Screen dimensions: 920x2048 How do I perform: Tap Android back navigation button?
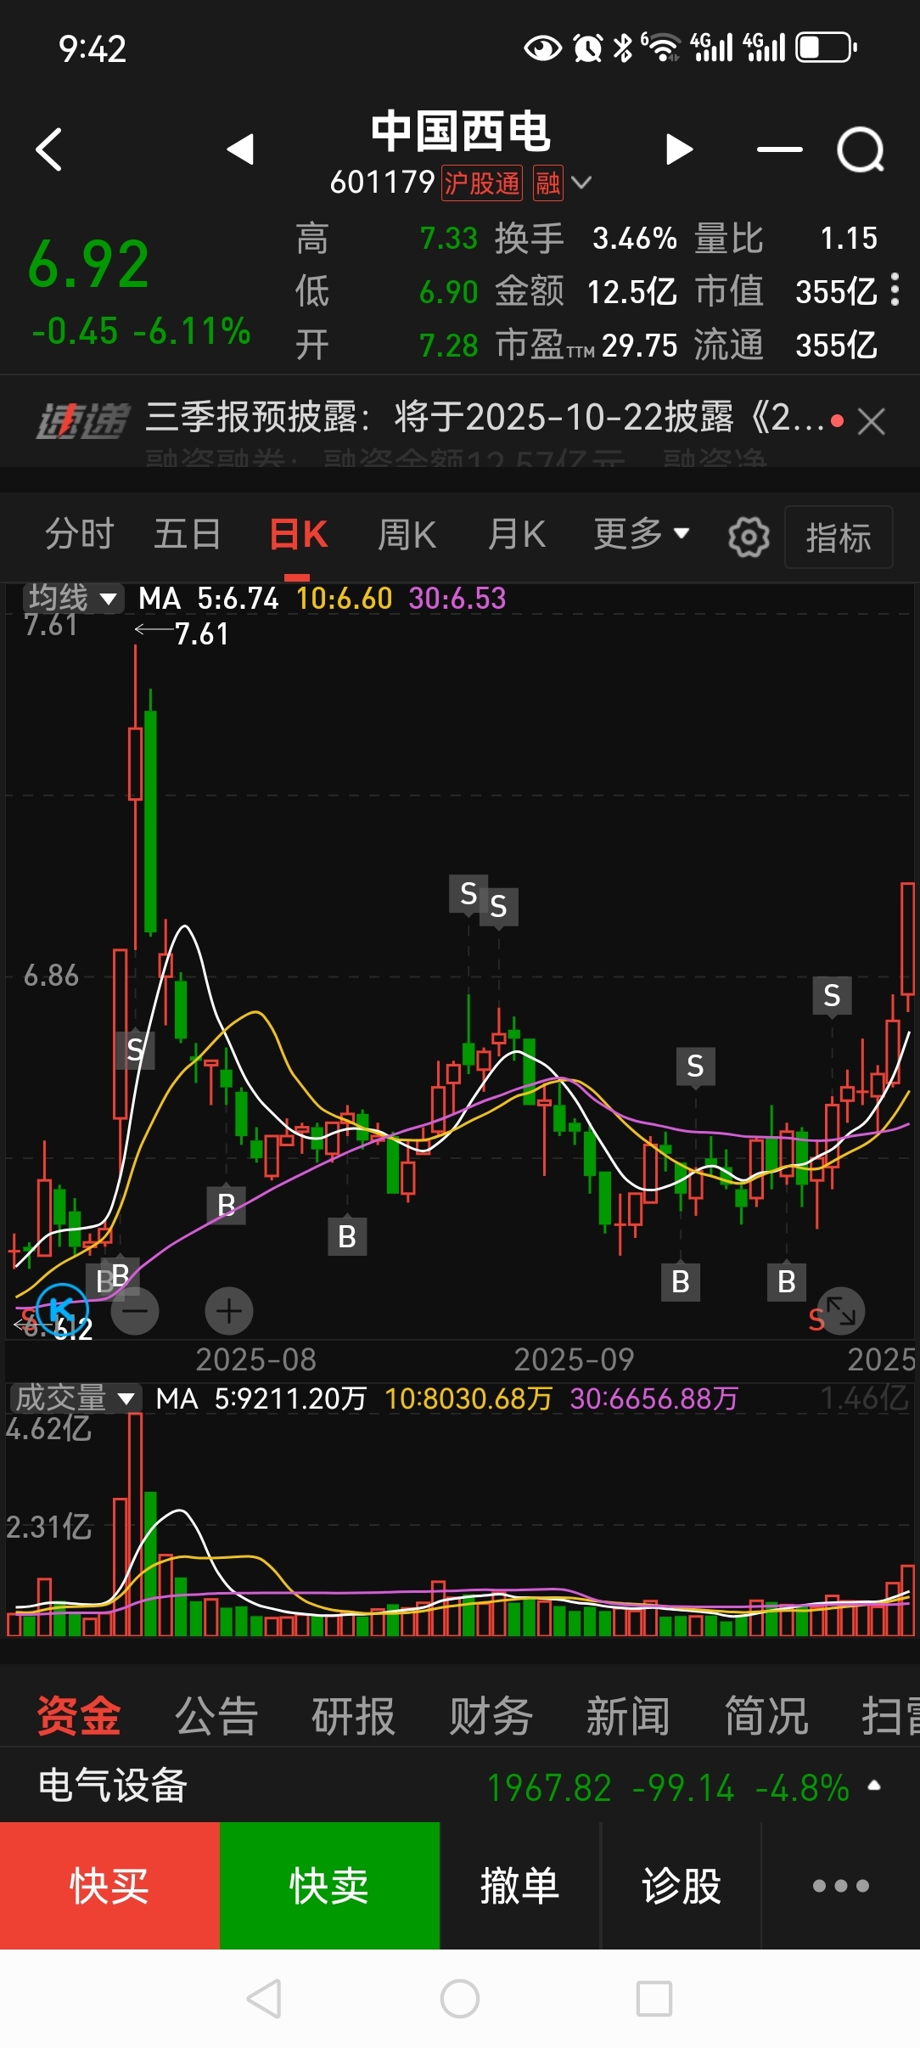click(x=264, y=1998)
